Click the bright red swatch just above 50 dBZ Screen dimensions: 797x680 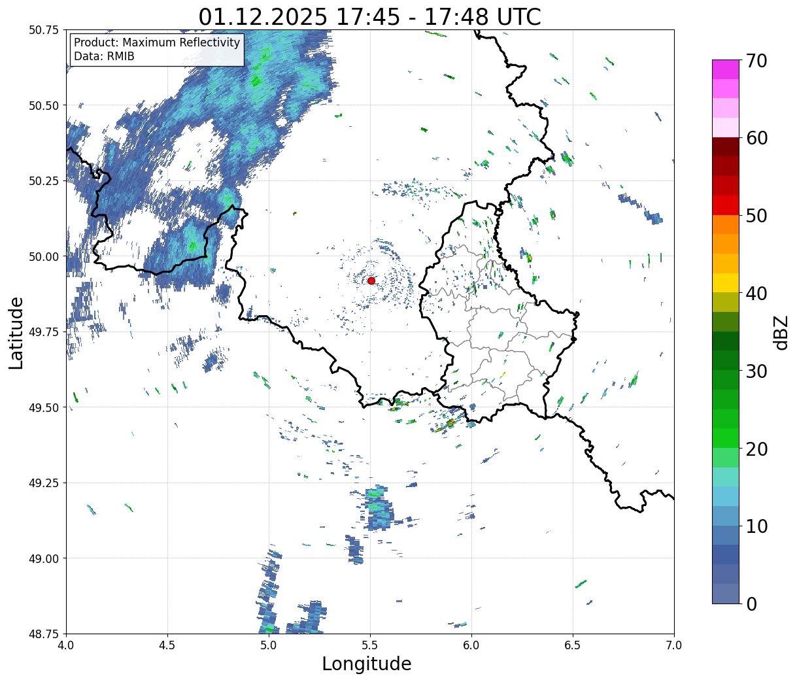(x=726, y=205)
